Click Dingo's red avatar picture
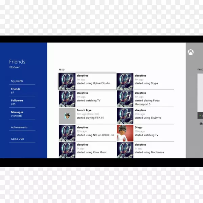The width and height of the screenshot is (203, 203). coord(125,133)
